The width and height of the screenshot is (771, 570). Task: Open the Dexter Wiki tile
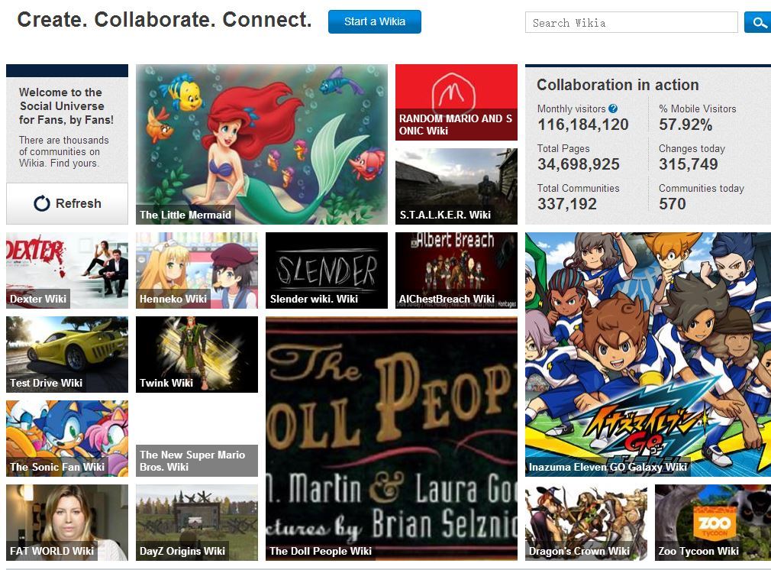pyautogui.click(x=67, y=270)
